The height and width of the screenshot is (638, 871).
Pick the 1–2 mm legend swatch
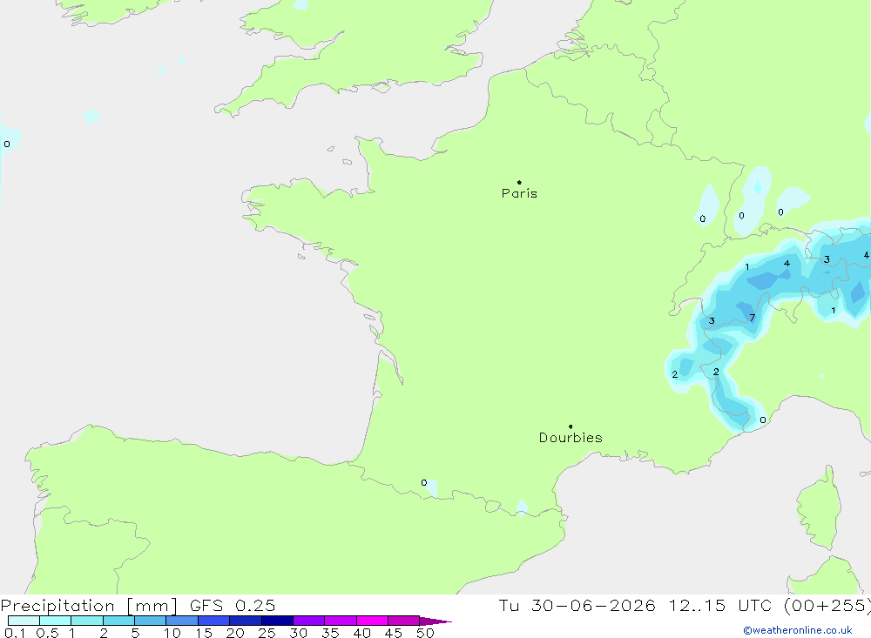tap(87, 621)
